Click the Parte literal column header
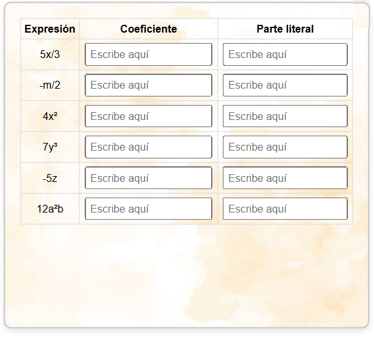The width and height of the screenshot is (374, 341). point(285,29)
